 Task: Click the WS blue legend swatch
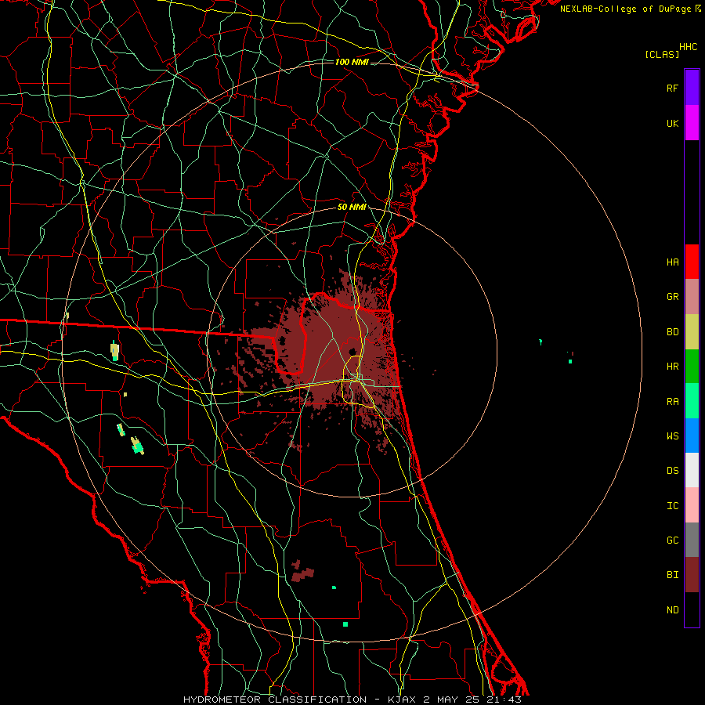click(x=692, y=436)
